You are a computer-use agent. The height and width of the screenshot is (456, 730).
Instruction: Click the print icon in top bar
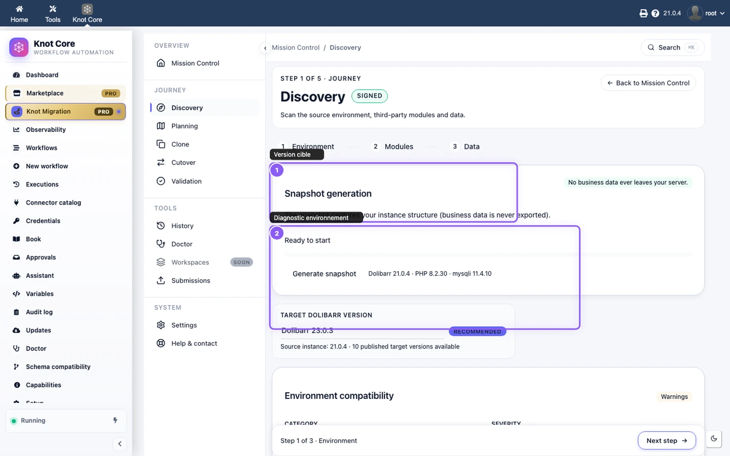click(x=643, y=13)
